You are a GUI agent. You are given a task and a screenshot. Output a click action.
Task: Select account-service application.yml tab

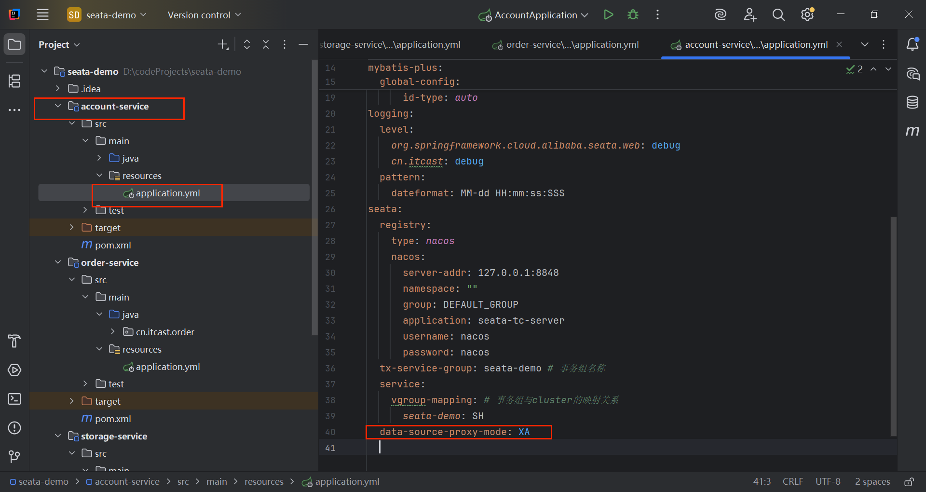pos(756,44)
